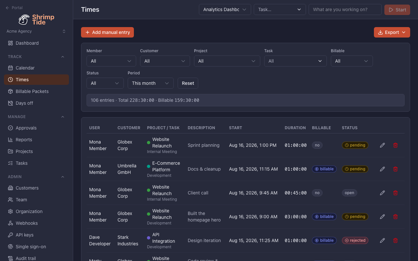Screen dimensions: 418x261
Task: Open the Webhooks page
Action: (x=36, y=223)
